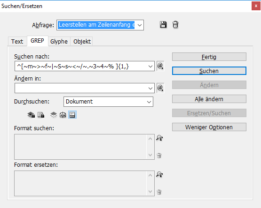Switch to the Glyphe tab
The height and width of the screenshot is (208, 261).
click(59, 42)
